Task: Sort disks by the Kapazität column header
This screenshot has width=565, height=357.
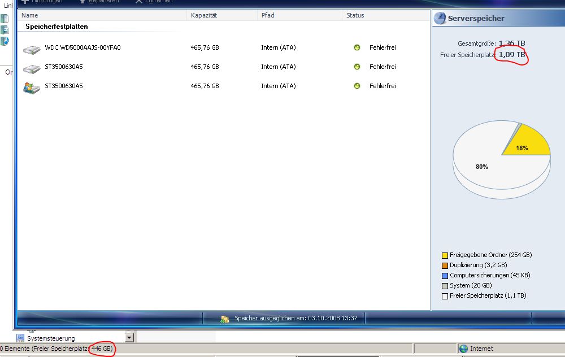Action: pyautogui.click(x=204, y=15)
